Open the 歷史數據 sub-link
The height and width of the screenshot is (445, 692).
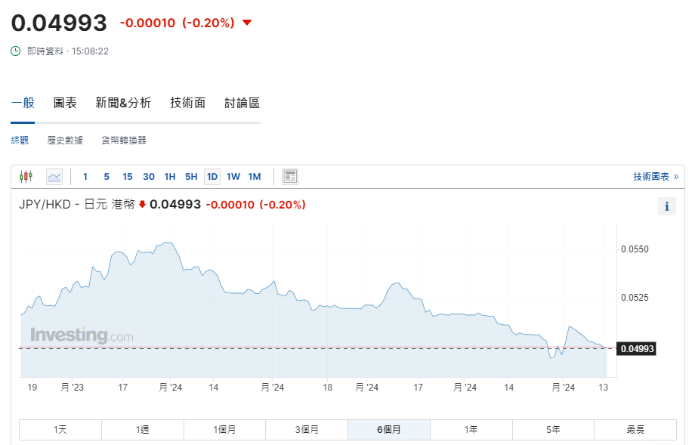[x=64, y=141]
